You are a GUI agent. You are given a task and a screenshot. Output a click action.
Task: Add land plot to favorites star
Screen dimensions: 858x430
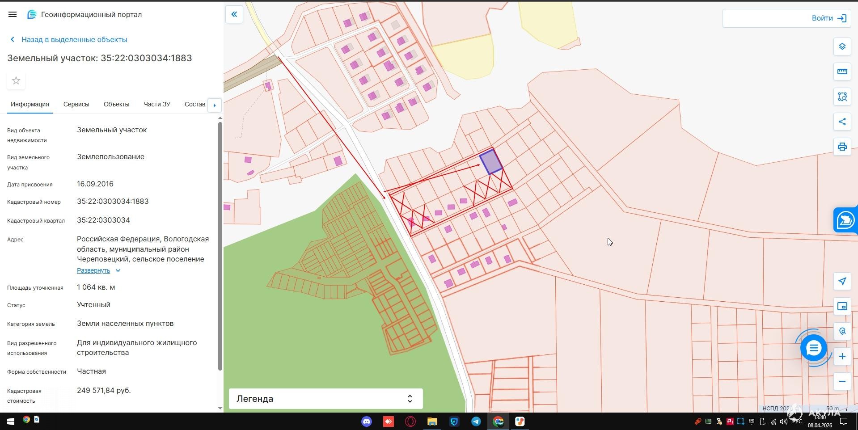pyautogui.click(x=16, y=80)
